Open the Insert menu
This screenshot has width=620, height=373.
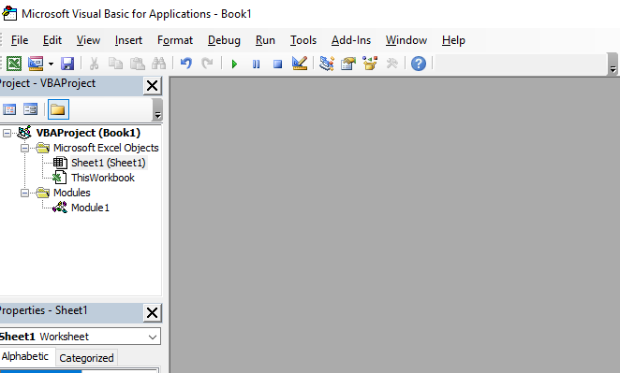[x=128, y=40]
